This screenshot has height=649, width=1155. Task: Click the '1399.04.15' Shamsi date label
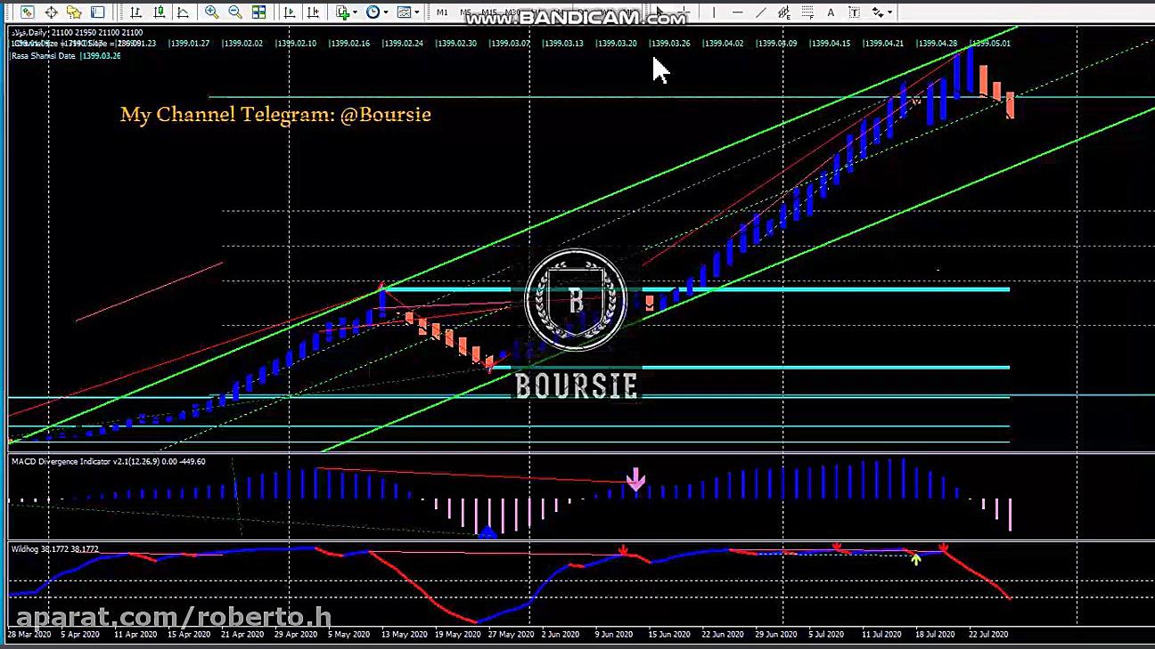(832, 43)
